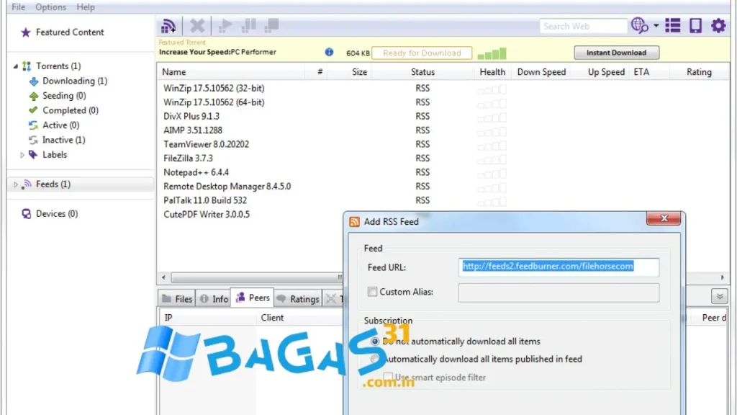Open the search provider dropdown arrow

(656, 26)
